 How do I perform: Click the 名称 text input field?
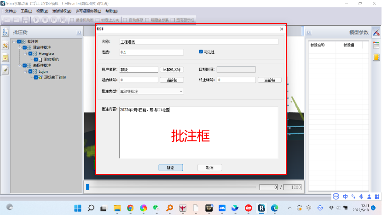click(x=198, y=41)
